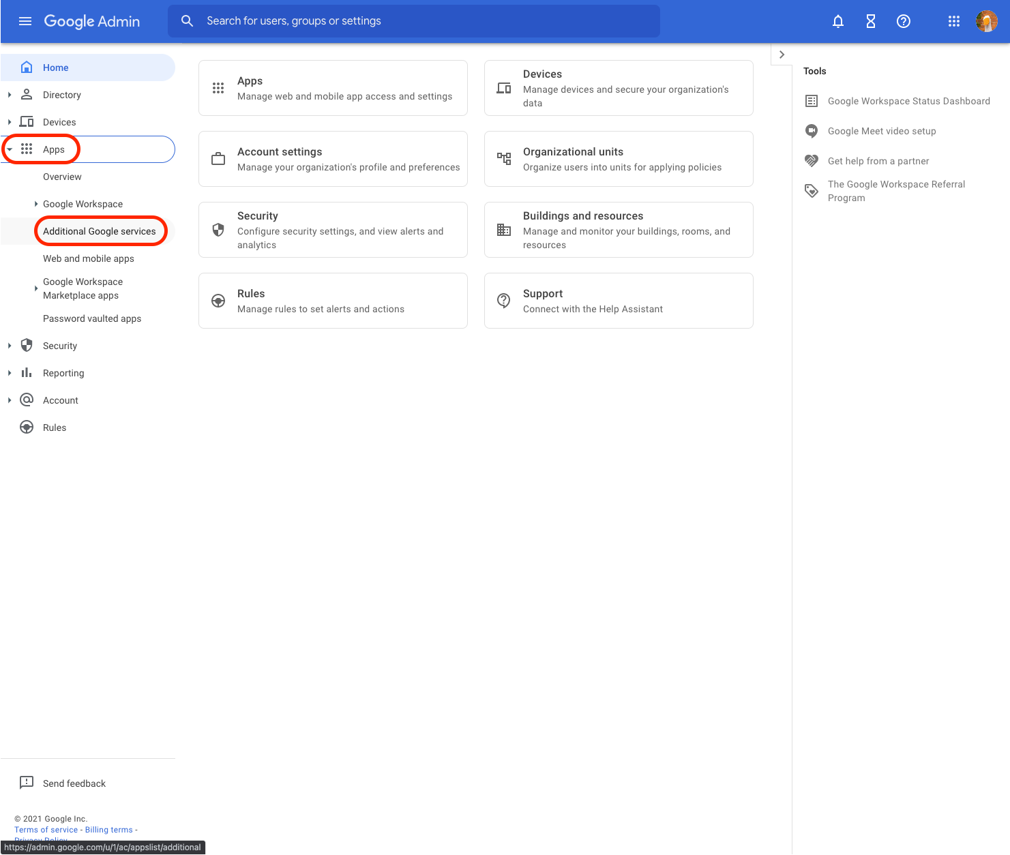Click Send feedback text
Screen dimensions: 1010x855
[74, 783]
